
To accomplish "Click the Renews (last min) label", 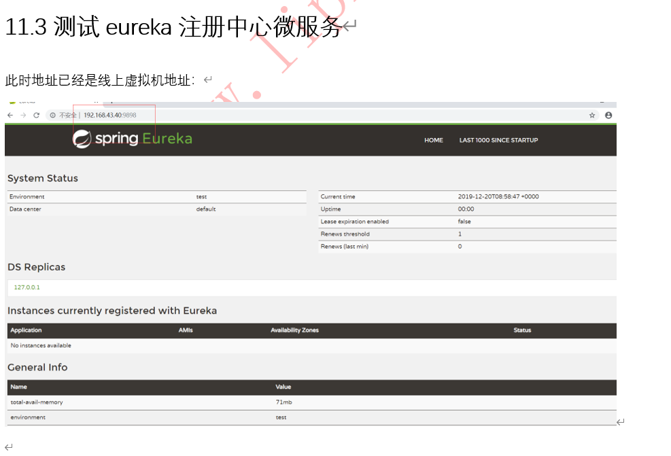I will pos(345,246).
